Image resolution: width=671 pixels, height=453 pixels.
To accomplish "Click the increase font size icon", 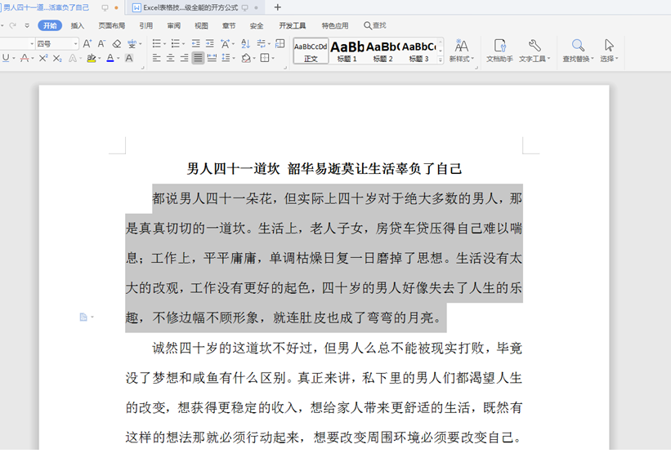I will [87, 43].
